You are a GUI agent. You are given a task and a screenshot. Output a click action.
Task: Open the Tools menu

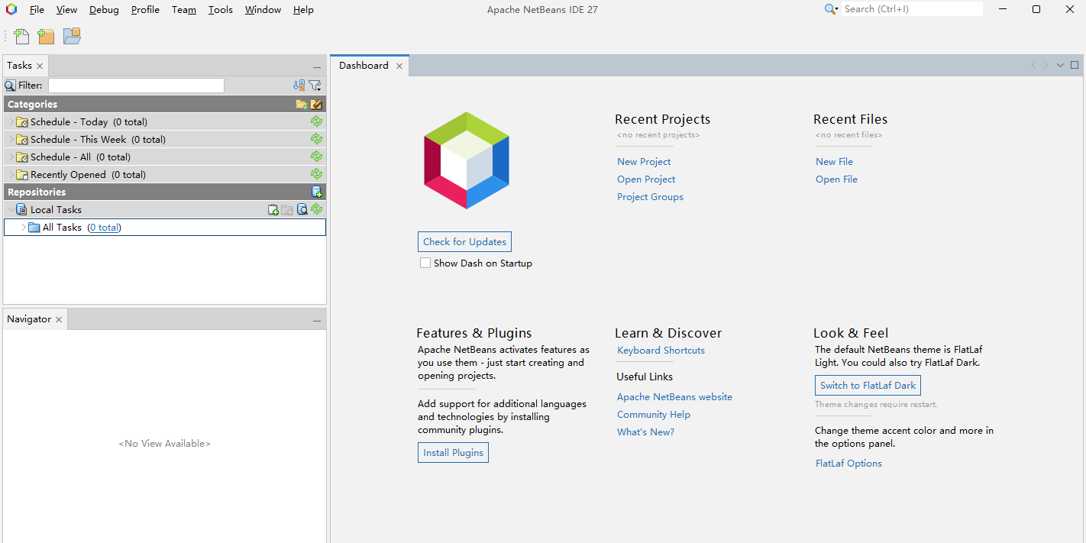point(220,10)
